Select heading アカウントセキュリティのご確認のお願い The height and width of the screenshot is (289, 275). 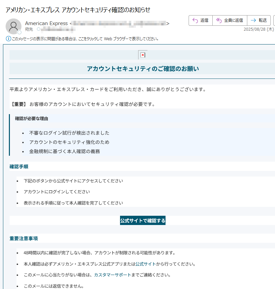point(143,69)
